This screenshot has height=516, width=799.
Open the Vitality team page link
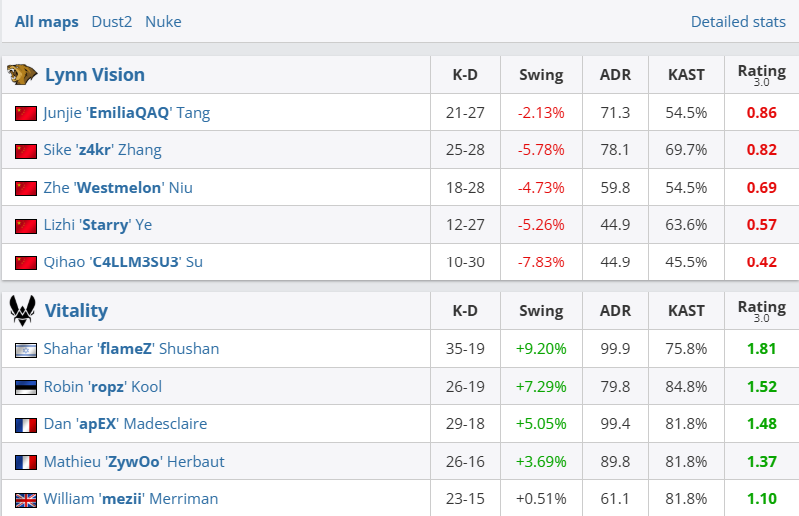[x=76, y=311]
